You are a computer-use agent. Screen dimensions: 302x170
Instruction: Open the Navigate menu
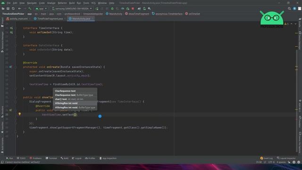click(x=32, y=3)
